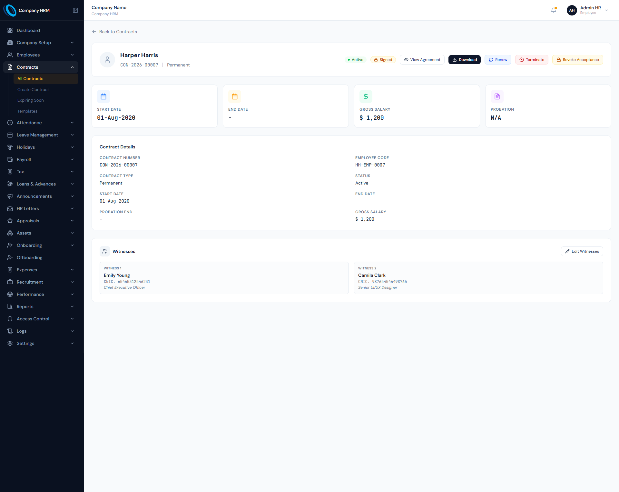Image resolution: width=619 pixels, height=492 pixels.
Task: Click the View Agreement button
Action: coord(422,60)
